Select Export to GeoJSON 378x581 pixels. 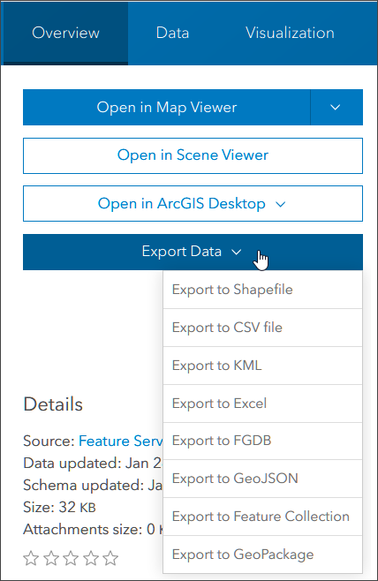(x=263, y=479)
